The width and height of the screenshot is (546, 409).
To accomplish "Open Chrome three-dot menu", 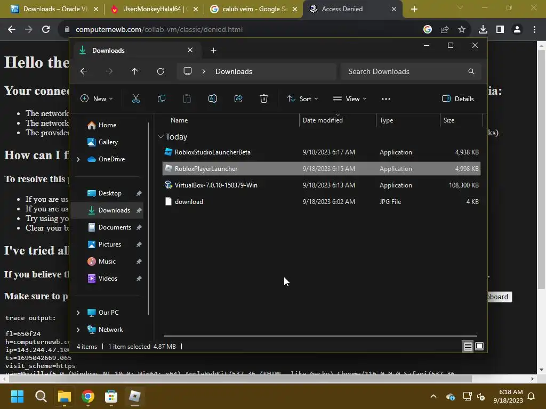I will pyautogui.click(x=534, y=30).
